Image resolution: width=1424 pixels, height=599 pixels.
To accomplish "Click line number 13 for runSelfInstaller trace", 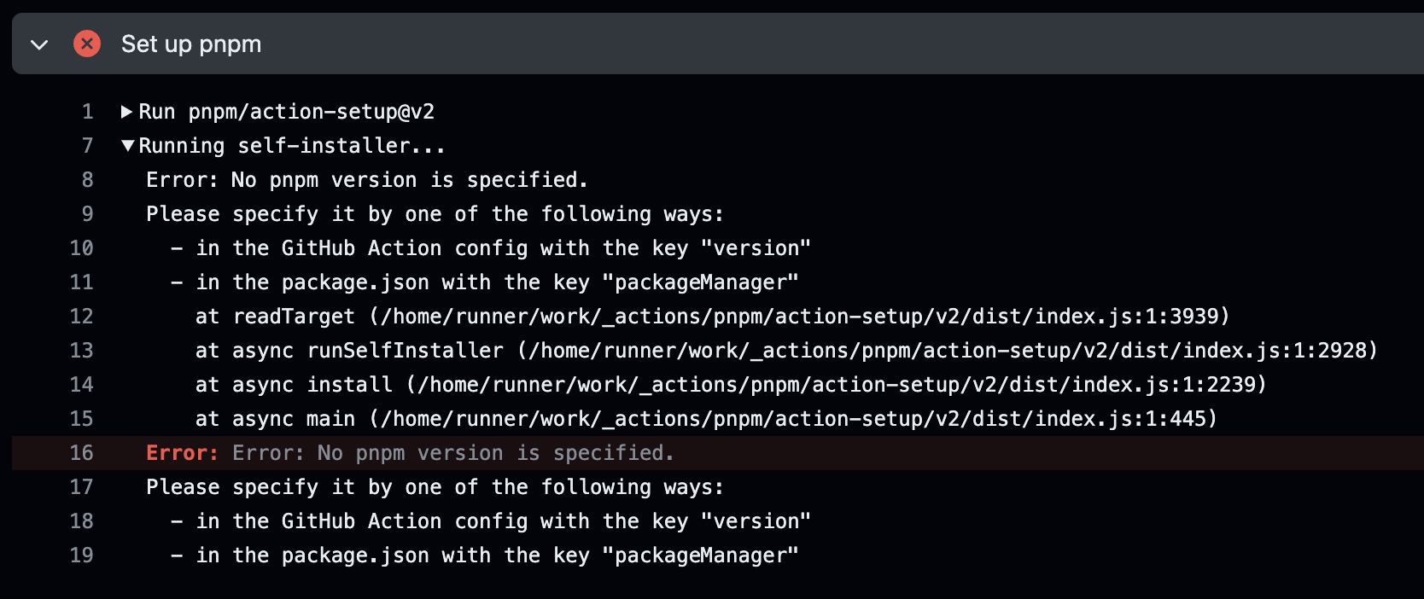I will pyautogui.click(x=82, y=351).
